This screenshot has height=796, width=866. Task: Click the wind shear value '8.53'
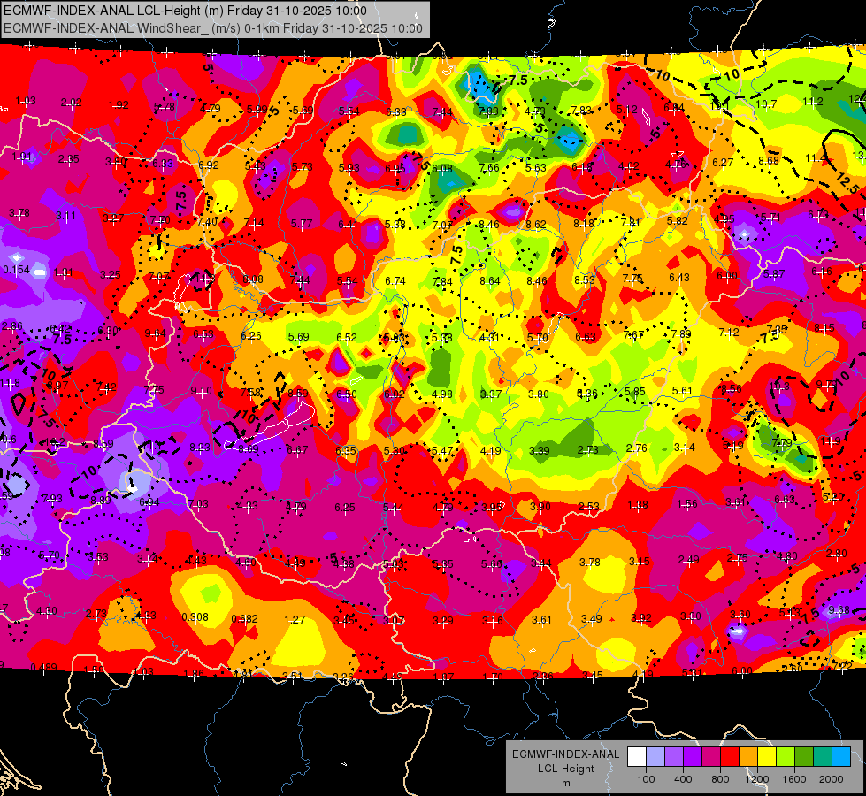(x=585, y=279)
